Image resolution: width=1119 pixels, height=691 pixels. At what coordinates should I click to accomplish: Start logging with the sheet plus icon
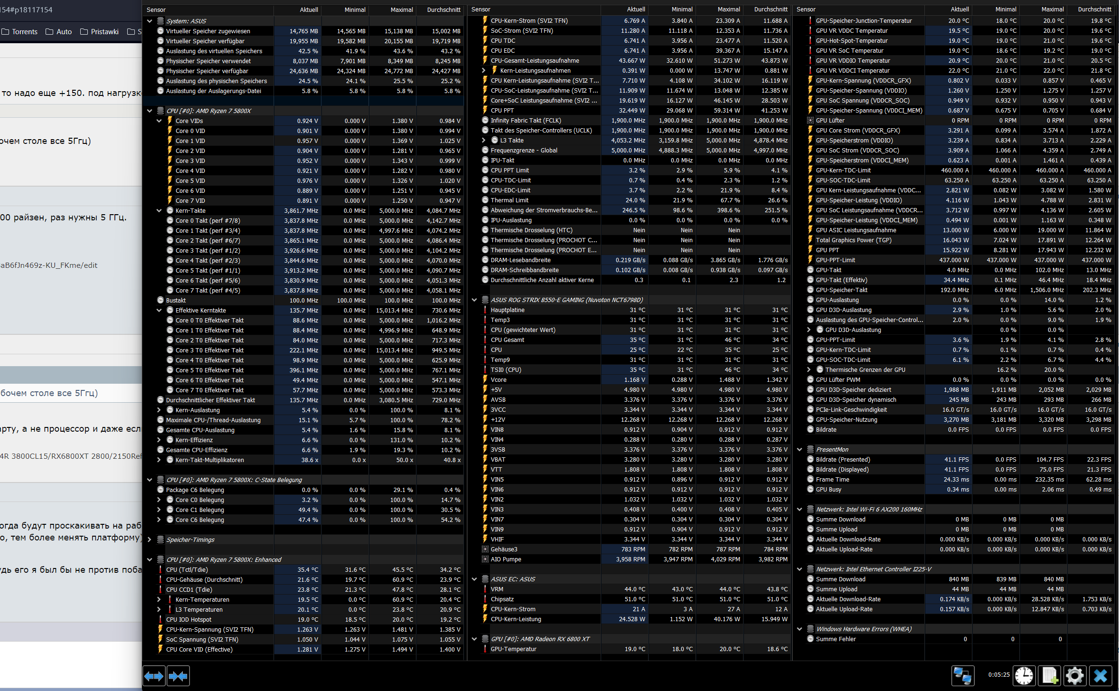click(1049, 675)
